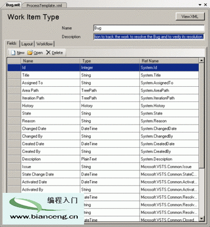Click the System.IterationPath ref name cell
Viewport: 210px width, 227px height.
click(169, 98)
